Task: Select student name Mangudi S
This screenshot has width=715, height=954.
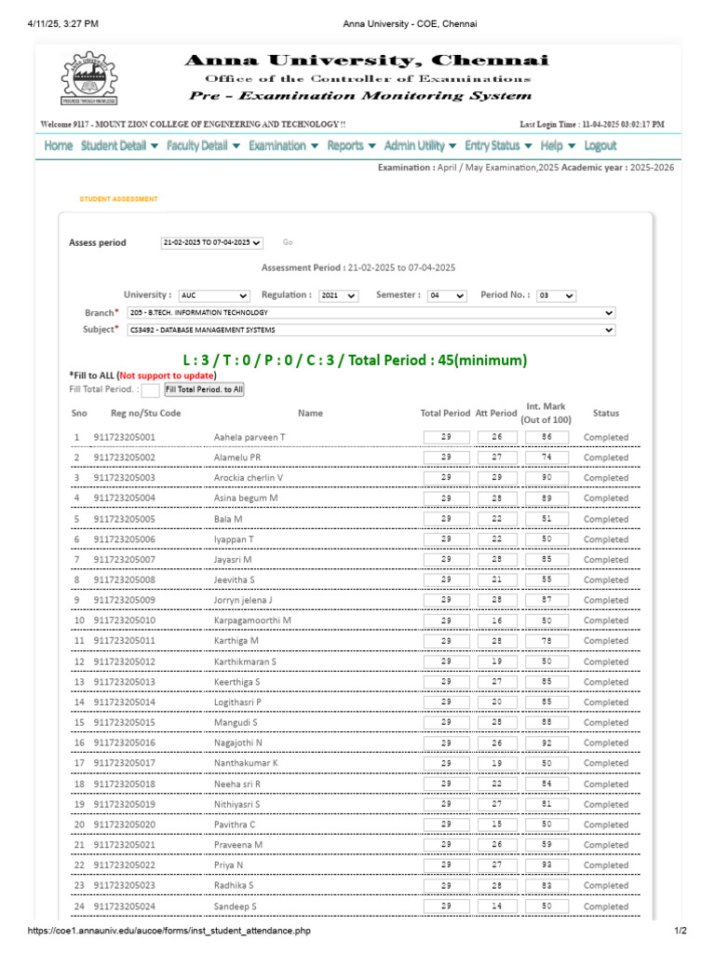Action: (236, 723)
